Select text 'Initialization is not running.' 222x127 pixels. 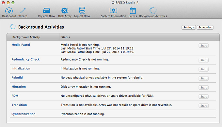[x=80, y=68]
